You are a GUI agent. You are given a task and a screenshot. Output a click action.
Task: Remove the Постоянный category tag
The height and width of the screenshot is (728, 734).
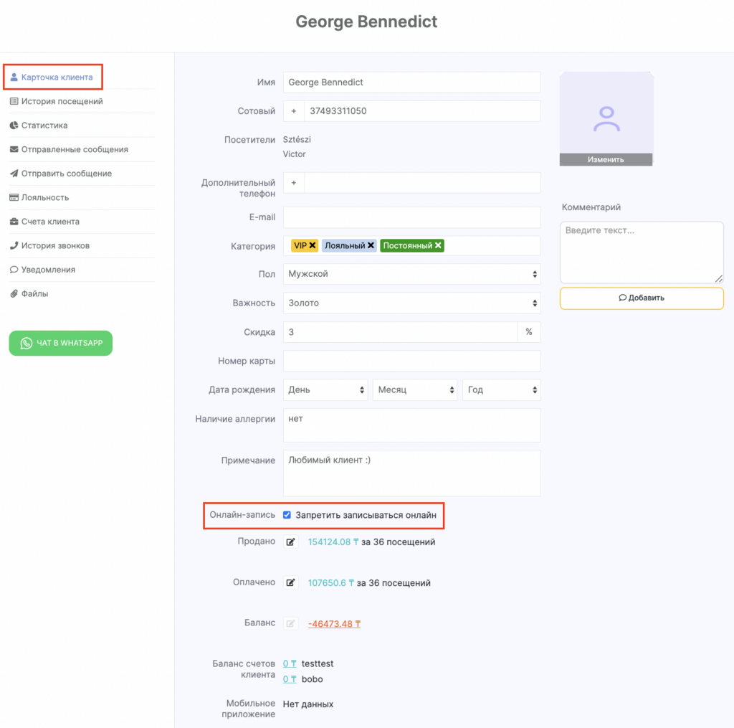[x=438, y=245]
